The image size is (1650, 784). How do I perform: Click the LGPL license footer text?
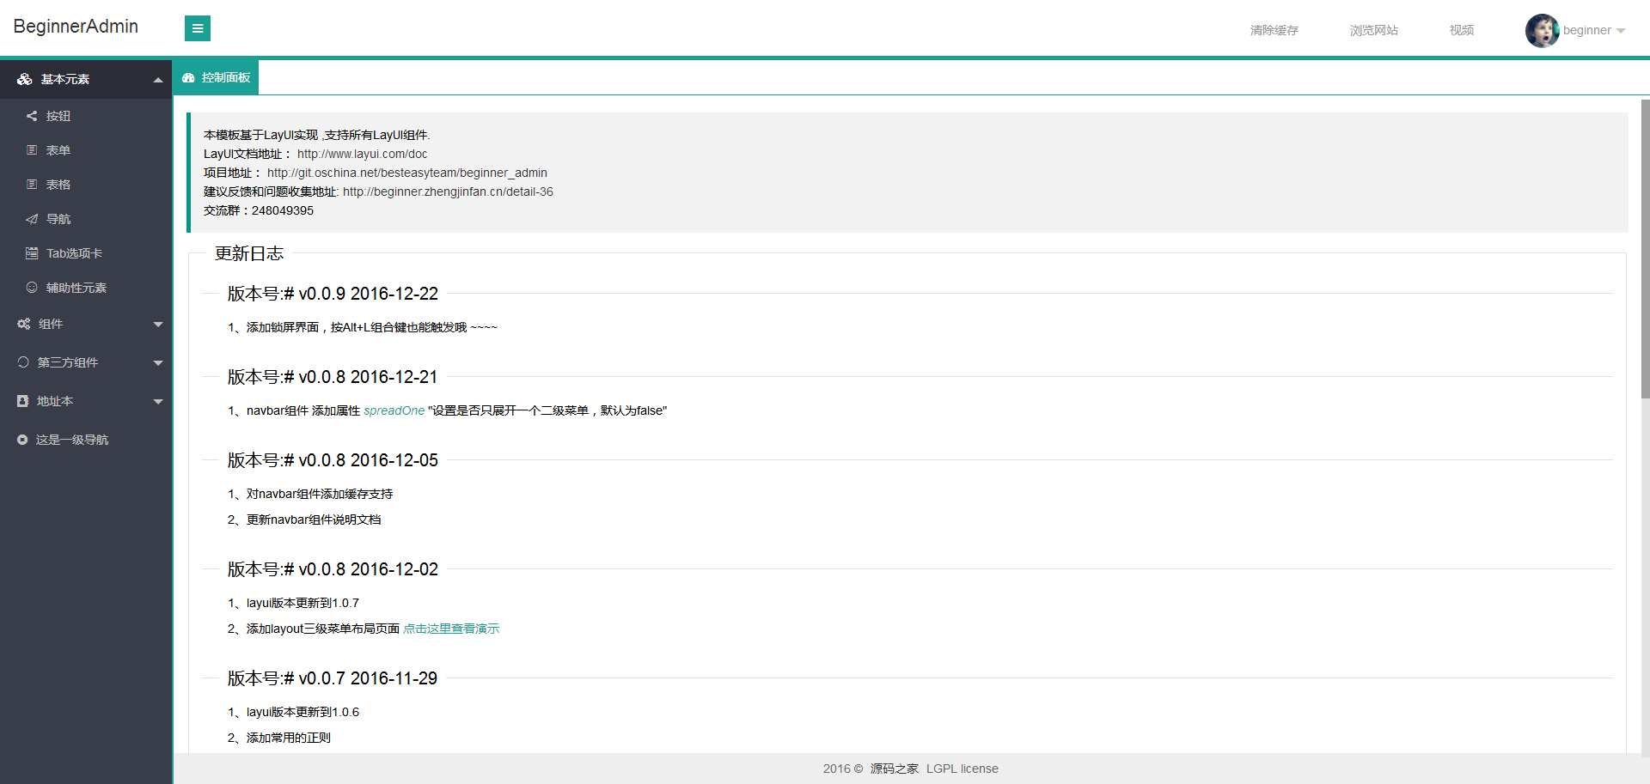(962, 769)
